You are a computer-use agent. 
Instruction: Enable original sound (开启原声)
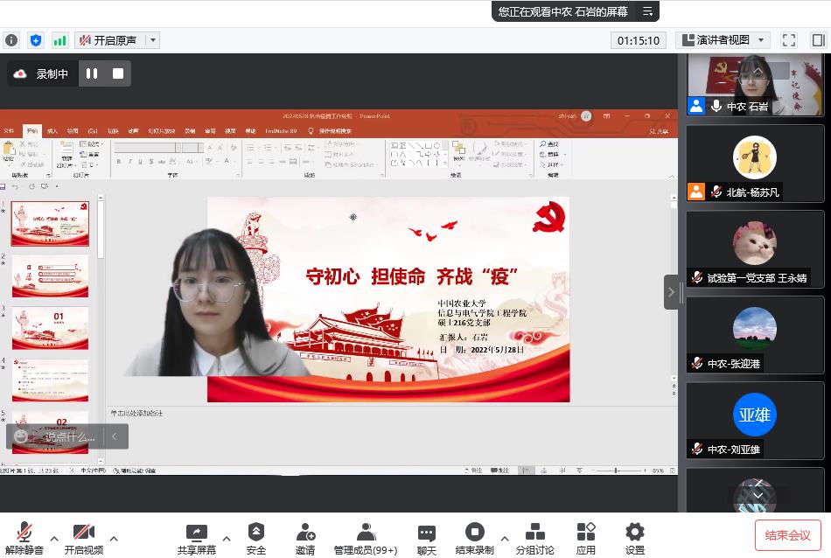(108, 40)
